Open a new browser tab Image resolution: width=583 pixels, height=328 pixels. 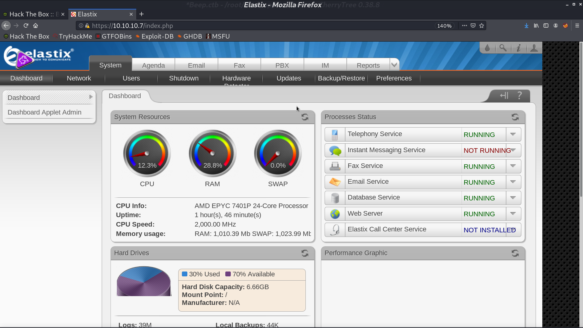click(x=141, y=14)
